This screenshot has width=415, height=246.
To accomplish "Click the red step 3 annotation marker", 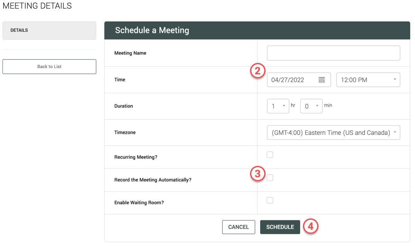I will click(257, 174).
